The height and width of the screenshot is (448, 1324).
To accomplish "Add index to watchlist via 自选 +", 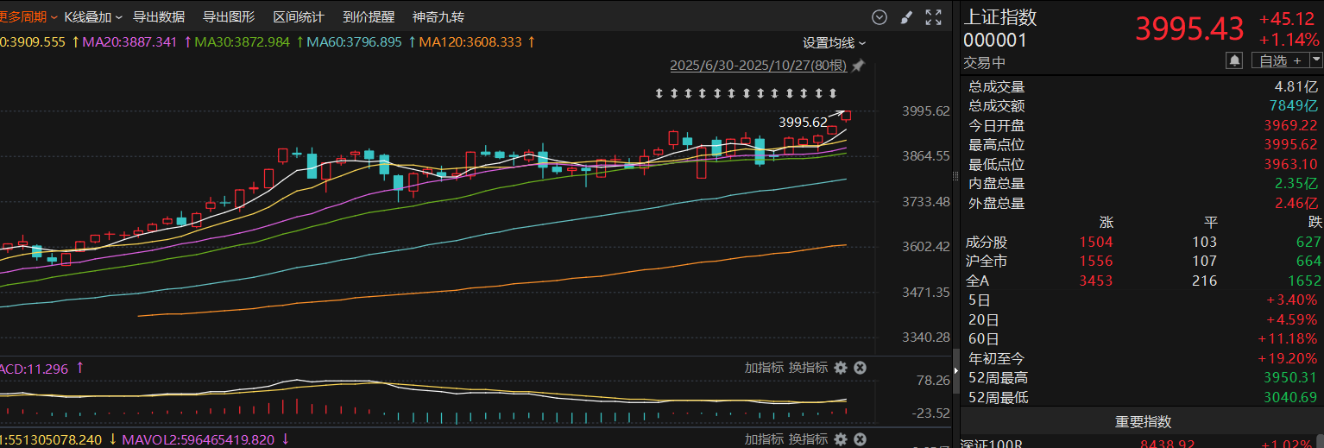I will click(x=1279, y=60).
